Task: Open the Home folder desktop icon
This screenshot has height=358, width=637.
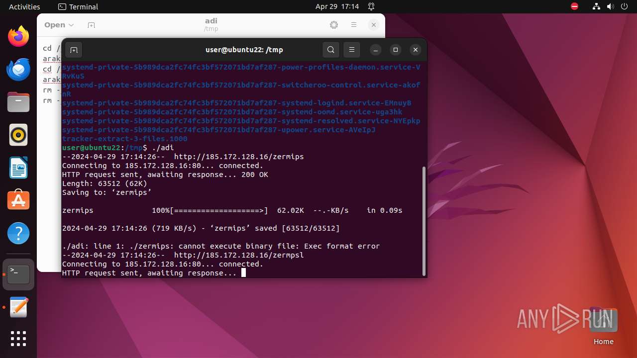Action: (603, 326)
